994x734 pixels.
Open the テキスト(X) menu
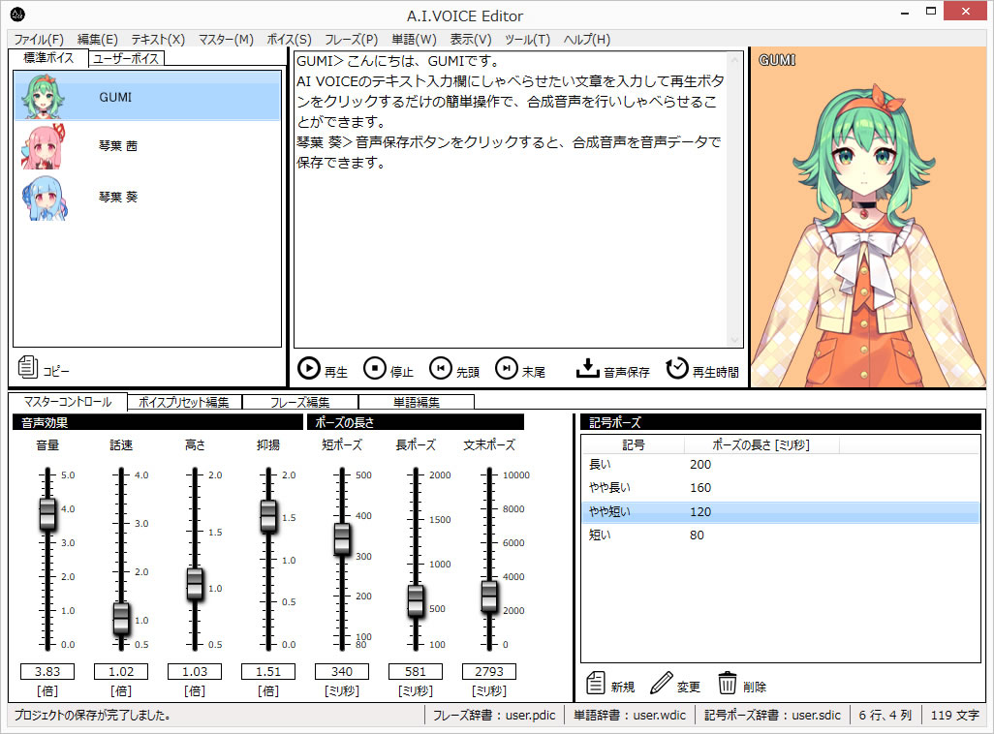158,40
